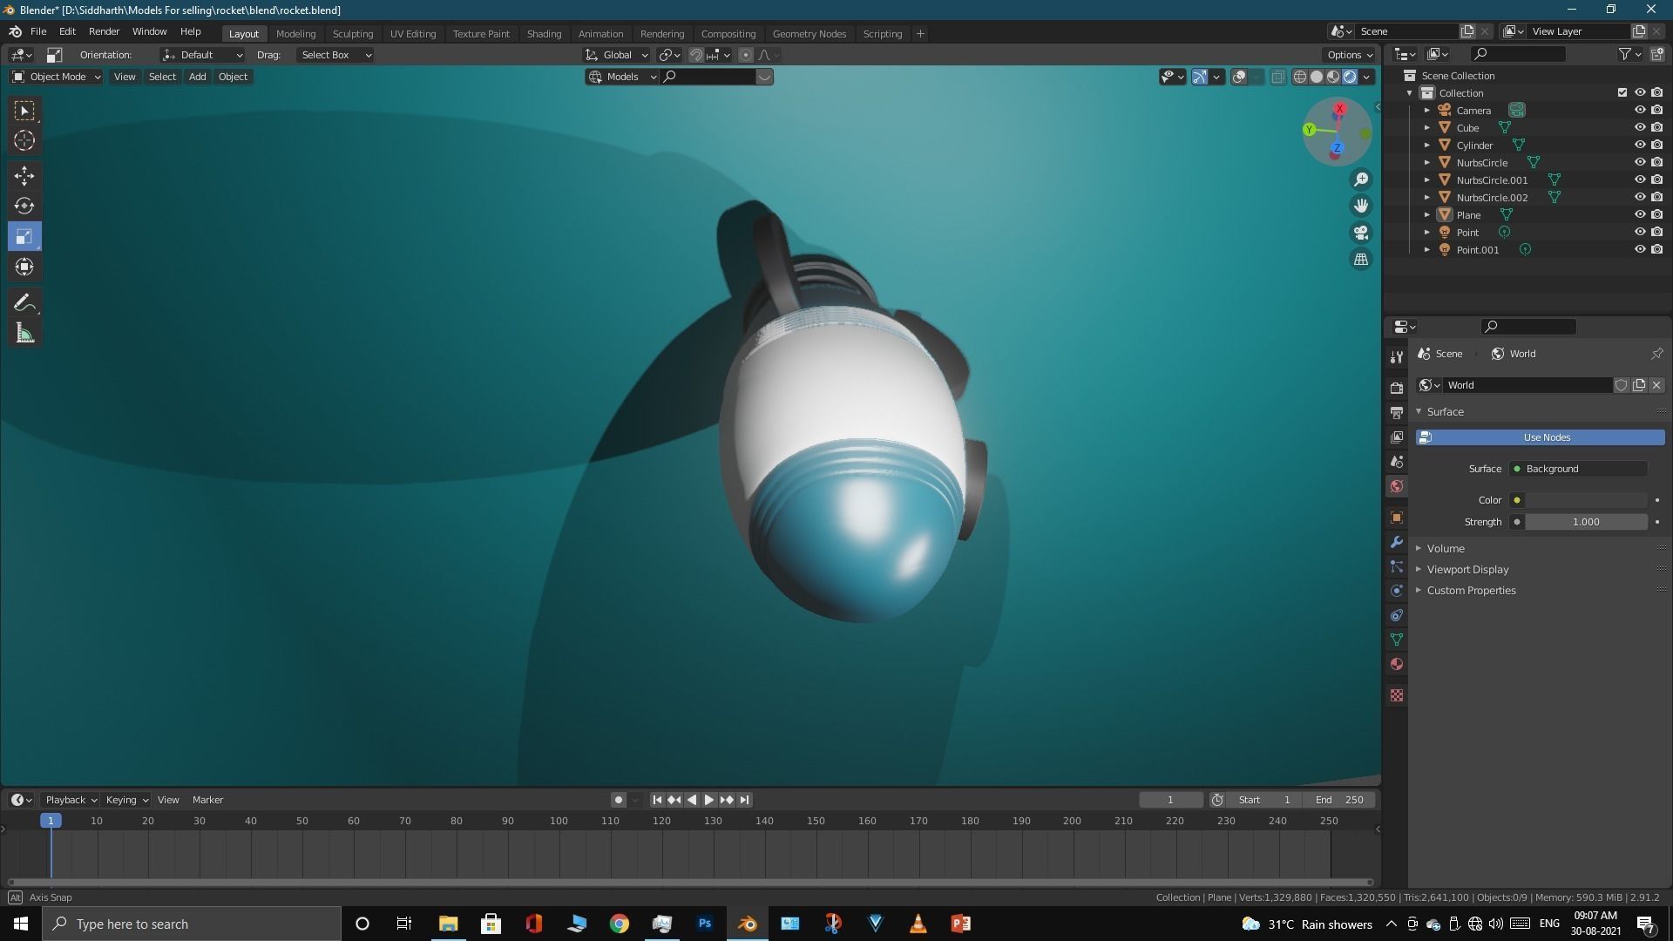Toggle visibility of Plane object
The image size is (1673, 941).
pos(1639,214)
